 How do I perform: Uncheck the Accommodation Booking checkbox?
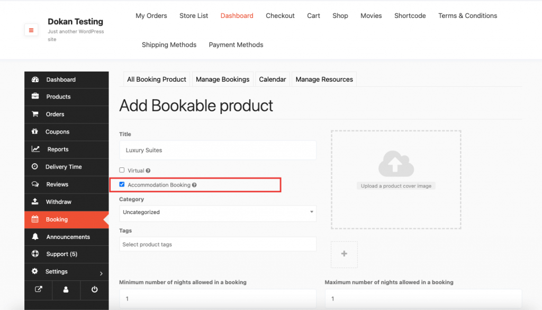pyautogui.click(x=122, y=184)
